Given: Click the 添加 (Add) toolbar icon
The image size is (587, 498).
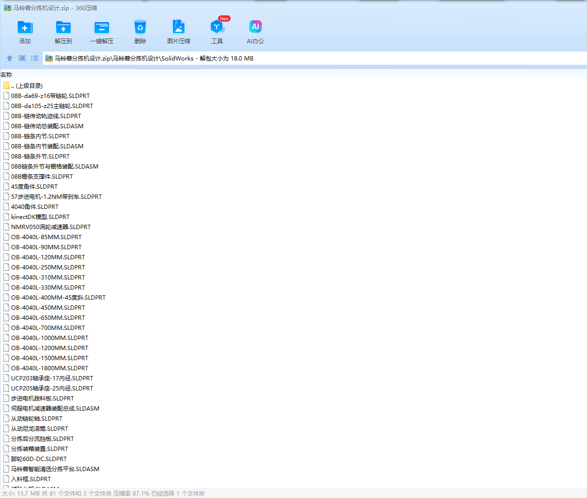Looking at the screenshot, I should 25,27.
